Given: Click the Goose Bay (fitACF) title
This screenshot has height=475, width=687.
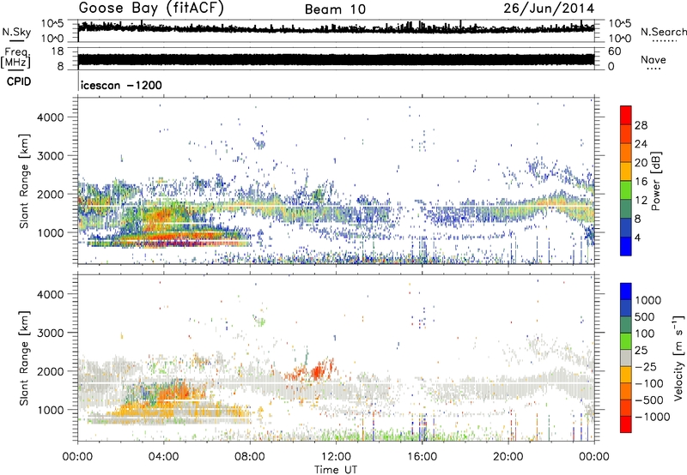Looking at the screenshot, I should tap(151, 9).
